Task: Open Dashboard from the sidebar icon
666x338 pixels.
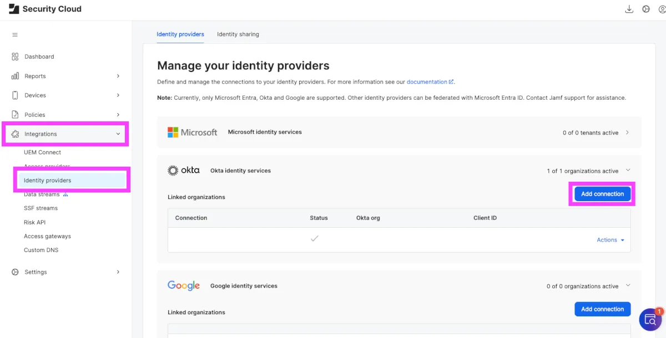Action: [15, 57]
